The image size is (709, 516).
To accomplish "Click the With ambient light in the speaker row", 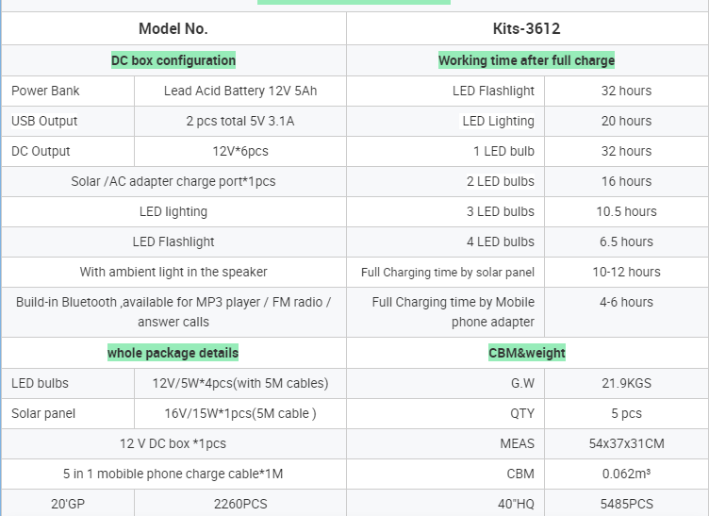I will tap(173, 272).
